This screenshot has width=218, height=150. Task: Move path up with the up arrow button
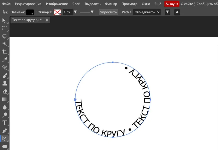pos(177,12)
